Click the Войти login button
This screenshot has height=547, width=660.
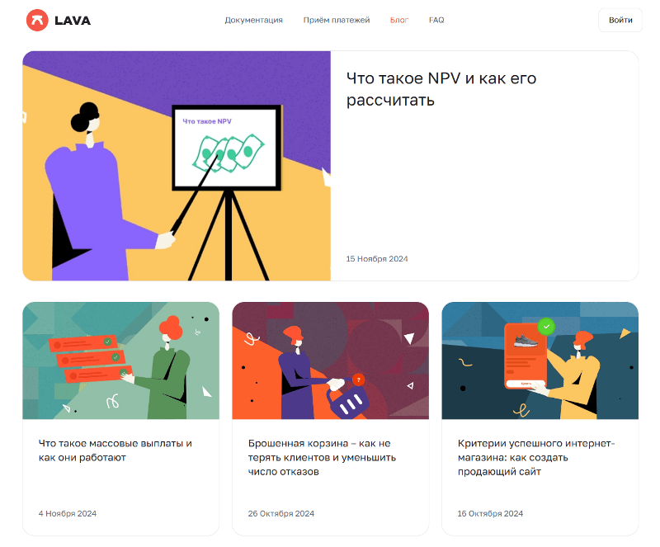(620, 20)
